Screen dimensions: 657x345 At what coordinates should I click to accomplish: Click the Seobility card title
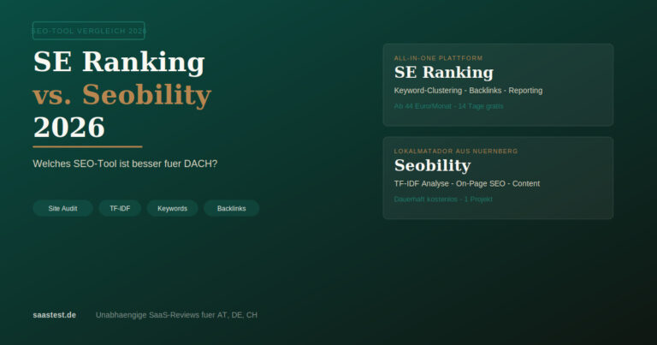[432, 165]
